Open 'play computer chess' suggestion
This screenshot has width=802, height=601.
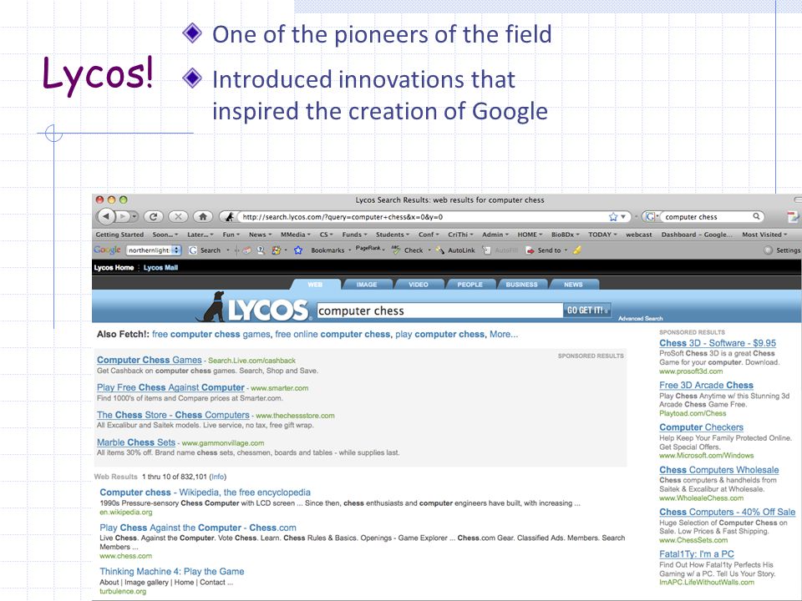pos(439,334)
